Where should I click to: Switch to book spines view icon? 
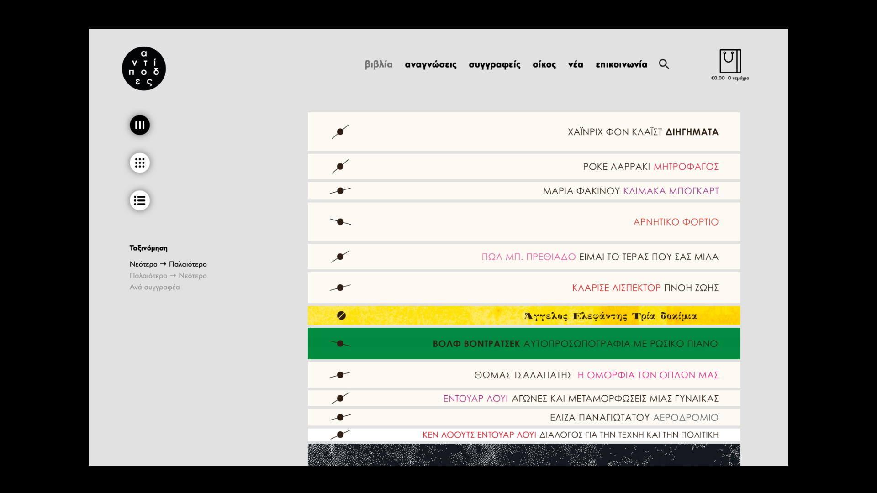coord(140,125)
